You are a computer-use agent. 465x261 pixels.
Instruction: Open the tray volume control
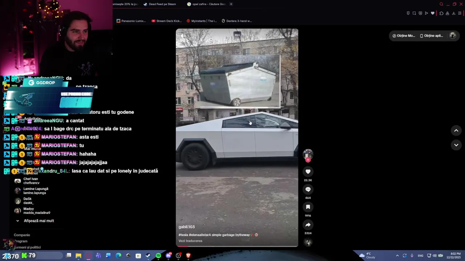pyautogui.click(x=434, y=256)
